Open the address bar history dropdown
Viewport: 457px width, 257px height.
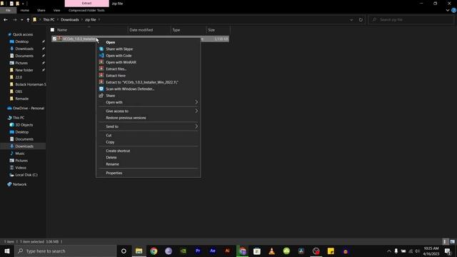[351, 20]
